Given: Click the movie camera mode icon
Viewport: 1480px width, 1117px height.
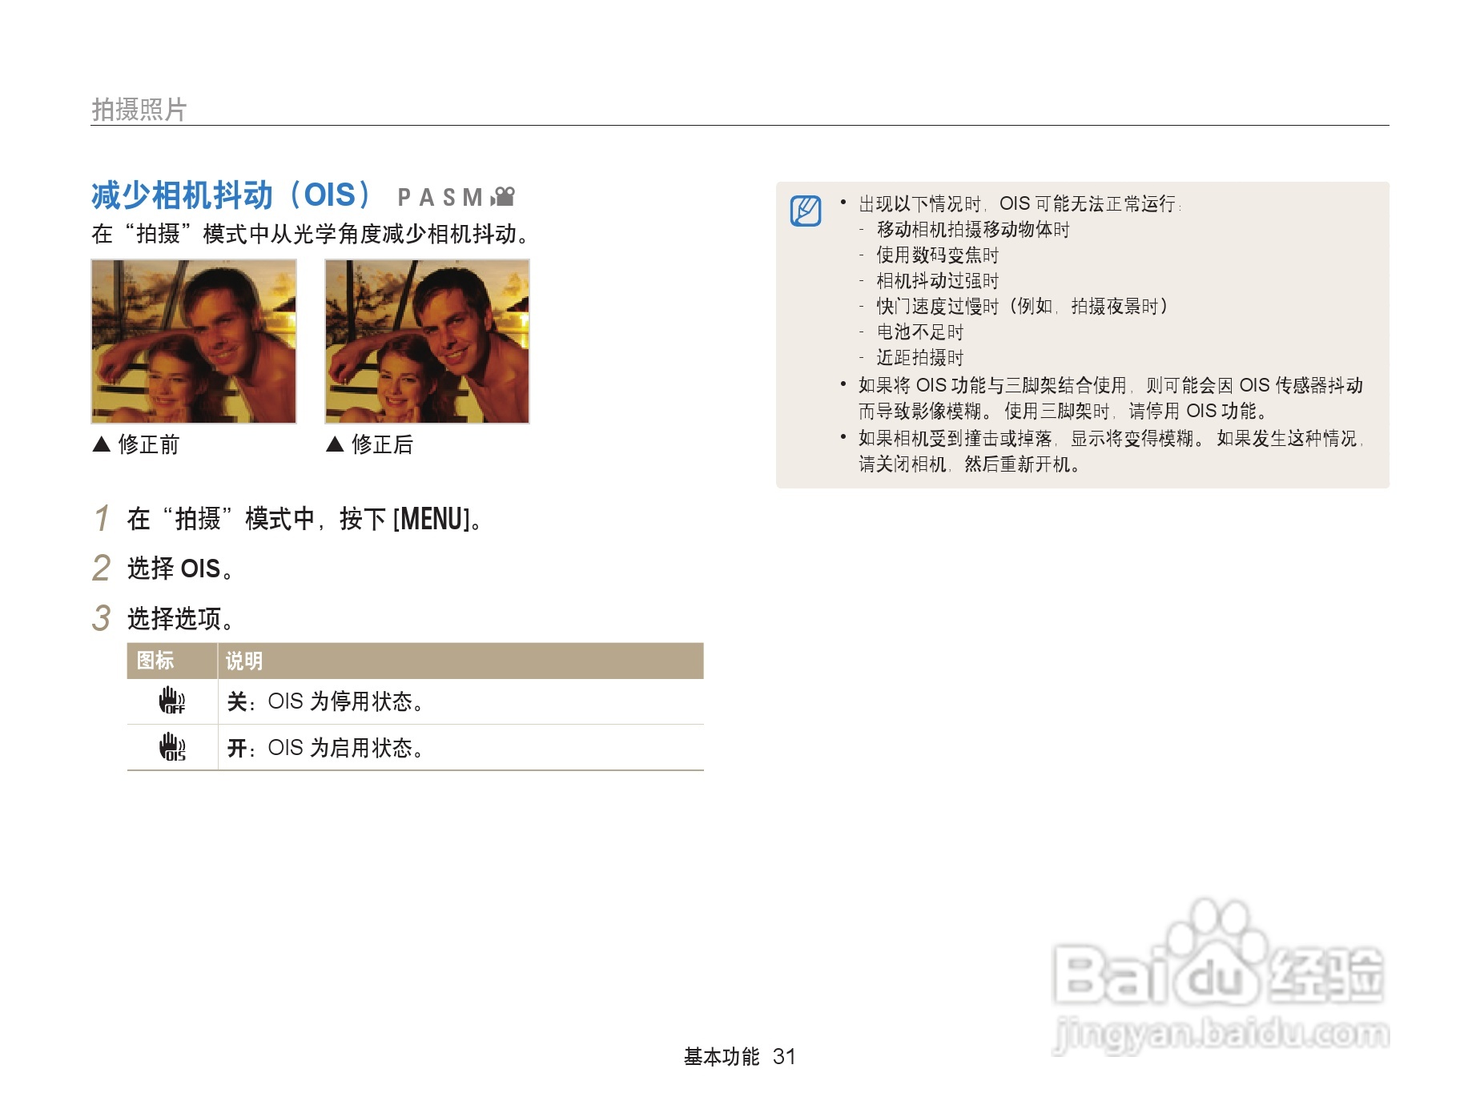Looking at the screenshot, I should (503, 196).
